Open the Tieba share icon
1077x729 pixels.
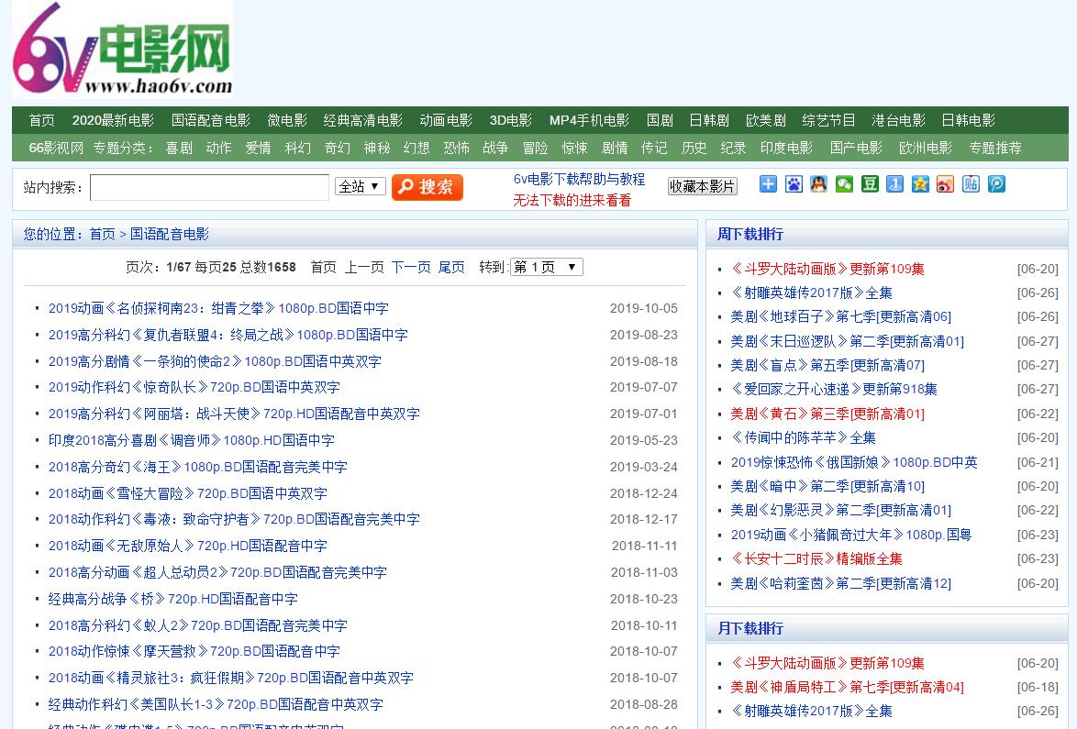(971, 183)
